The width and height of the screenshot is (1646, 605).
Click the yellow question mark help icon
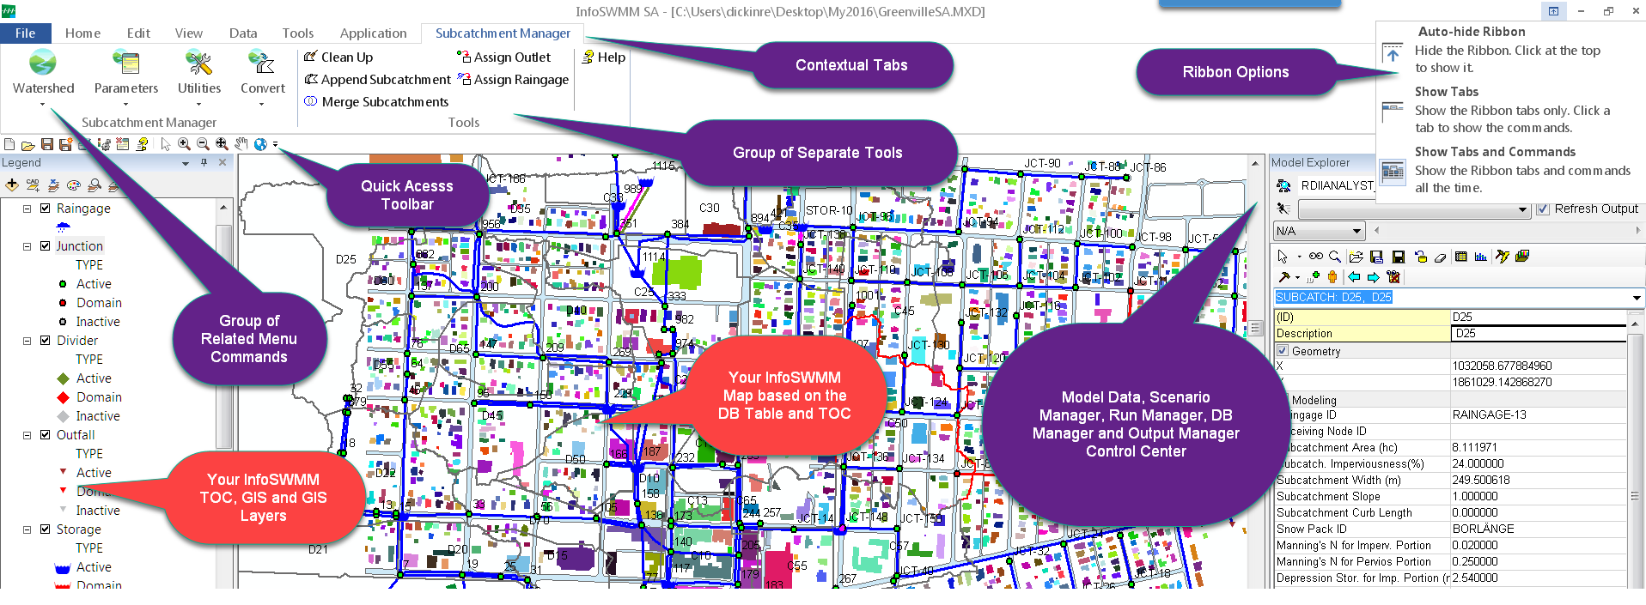pyautogui.click(x=142, y=144)
